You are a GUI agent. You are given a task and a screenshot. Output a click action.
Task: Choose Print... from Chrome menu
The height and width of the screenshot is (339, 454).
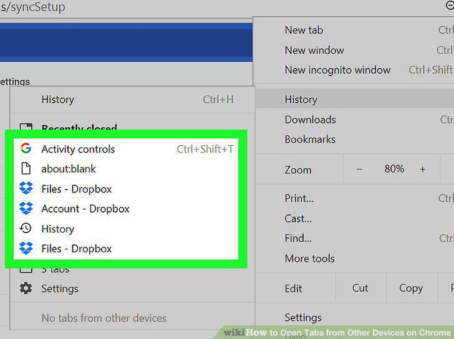355,198
